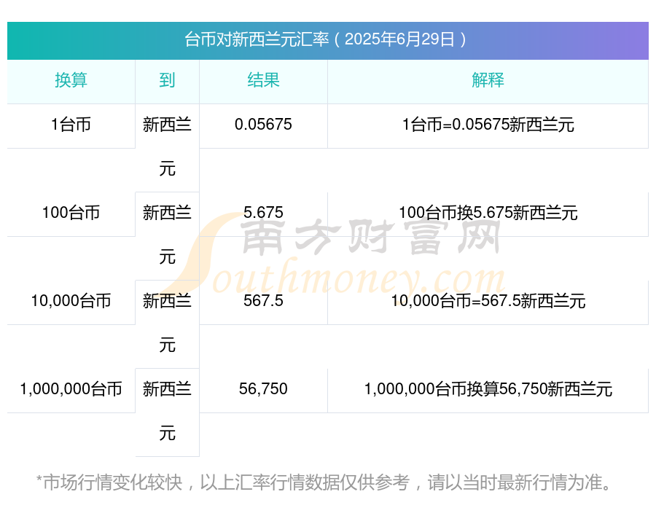Click 新西兰元 in the 1台币 row
656x505 pixels.
(167, 147)
